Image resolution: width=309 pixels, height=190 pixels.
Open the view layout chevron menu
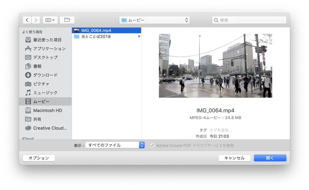click(53, 20)
